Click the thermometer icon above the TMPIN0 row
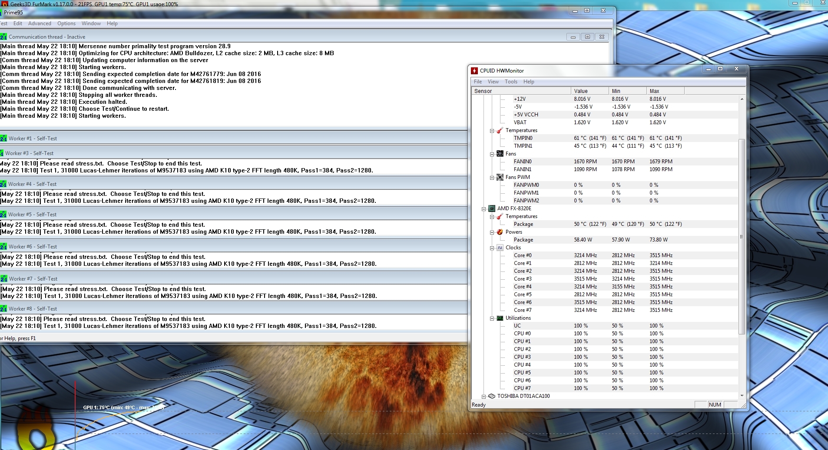Image resolution: width=828 pixels, height=450 pixels. [x=500, y=130]
